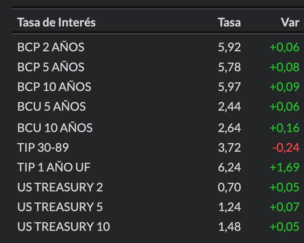The image size is (304, 243).
Task: Select the BCP 10 AÑOS entry
Action: pos(54,87)
